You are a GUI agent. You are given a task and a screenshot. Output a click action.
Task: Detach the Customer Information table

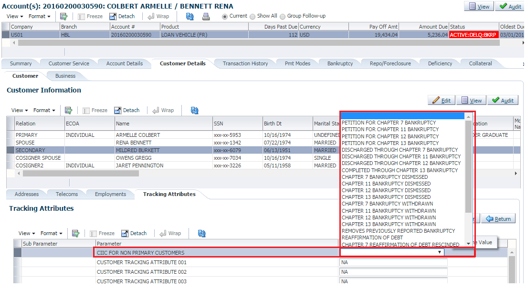(x=128, y=110)
